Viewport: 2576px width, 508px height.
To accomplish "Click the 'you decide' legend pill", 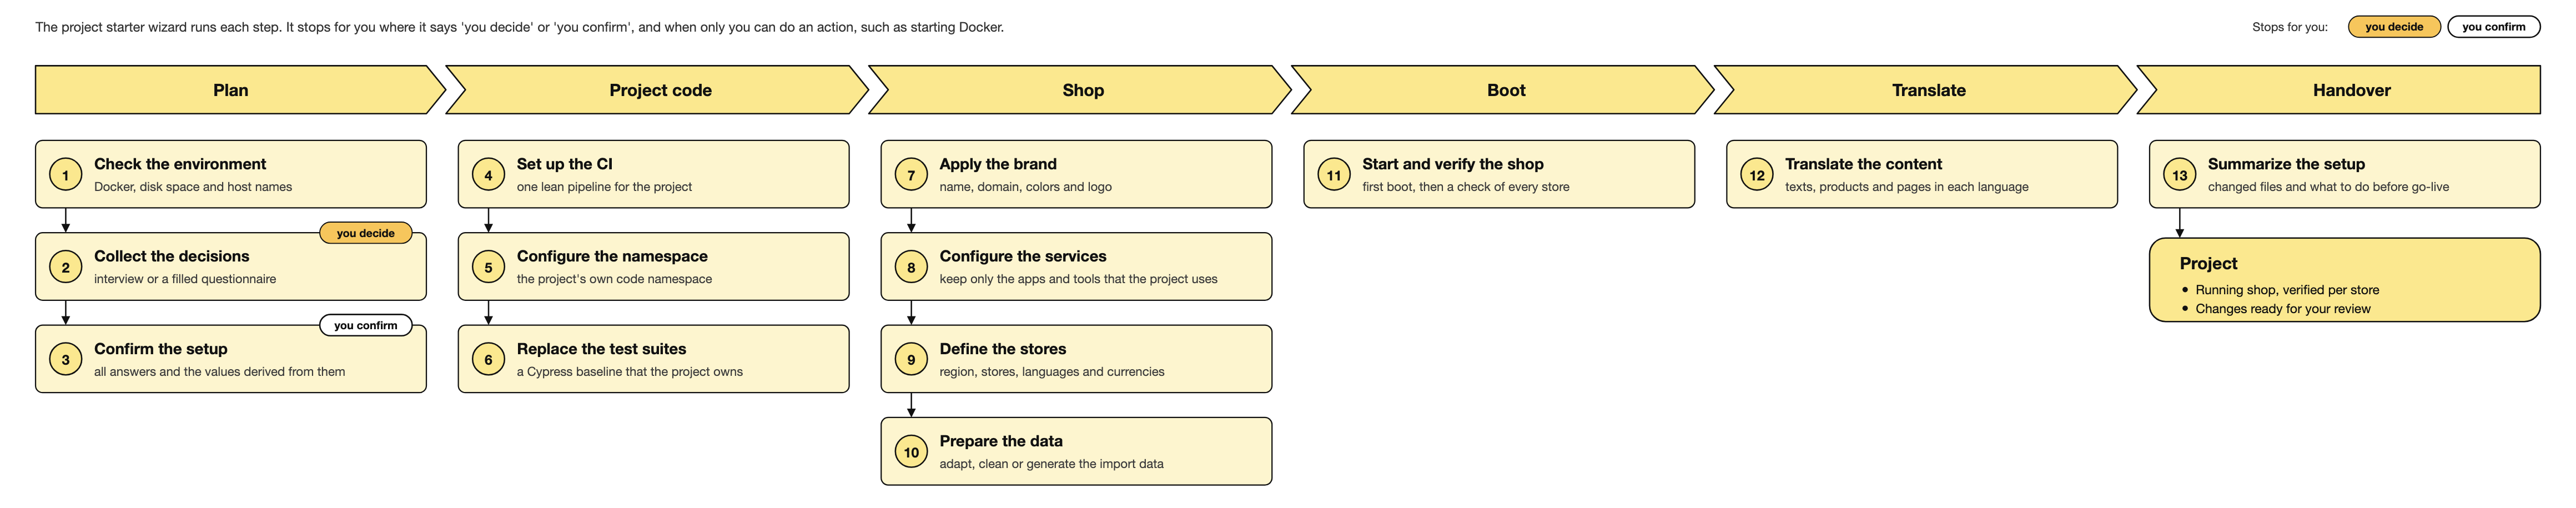I will click(x=2394, y=27).
